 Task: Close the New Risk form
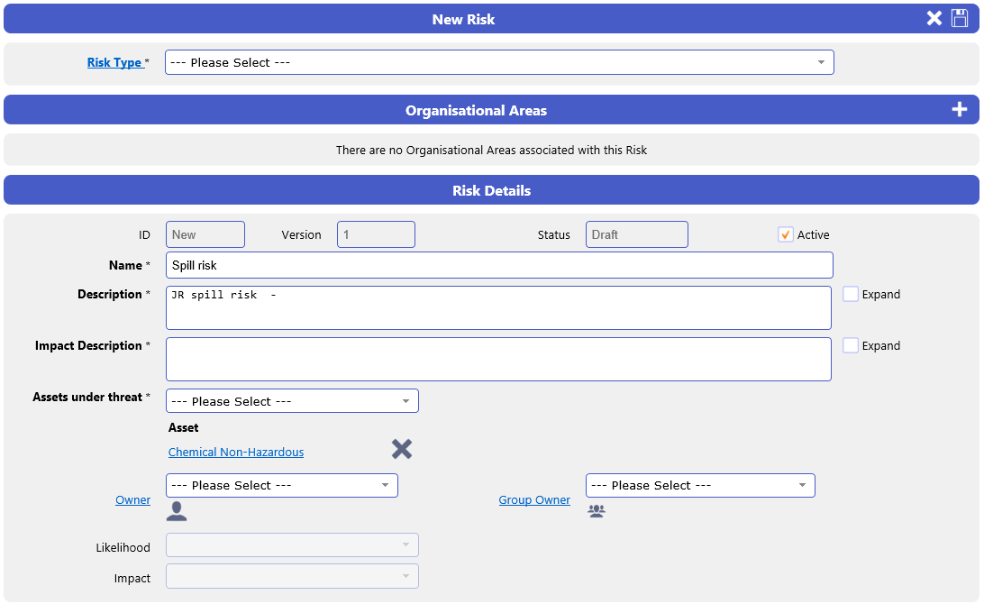(934, 18)
